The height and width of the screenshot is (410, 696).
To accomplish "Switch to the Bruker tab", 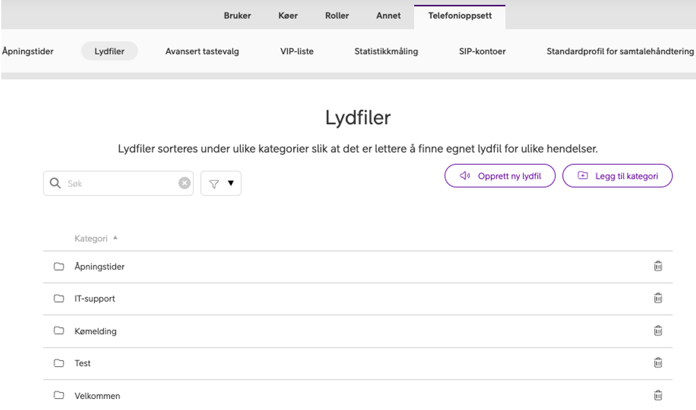I will coord(237,16).
